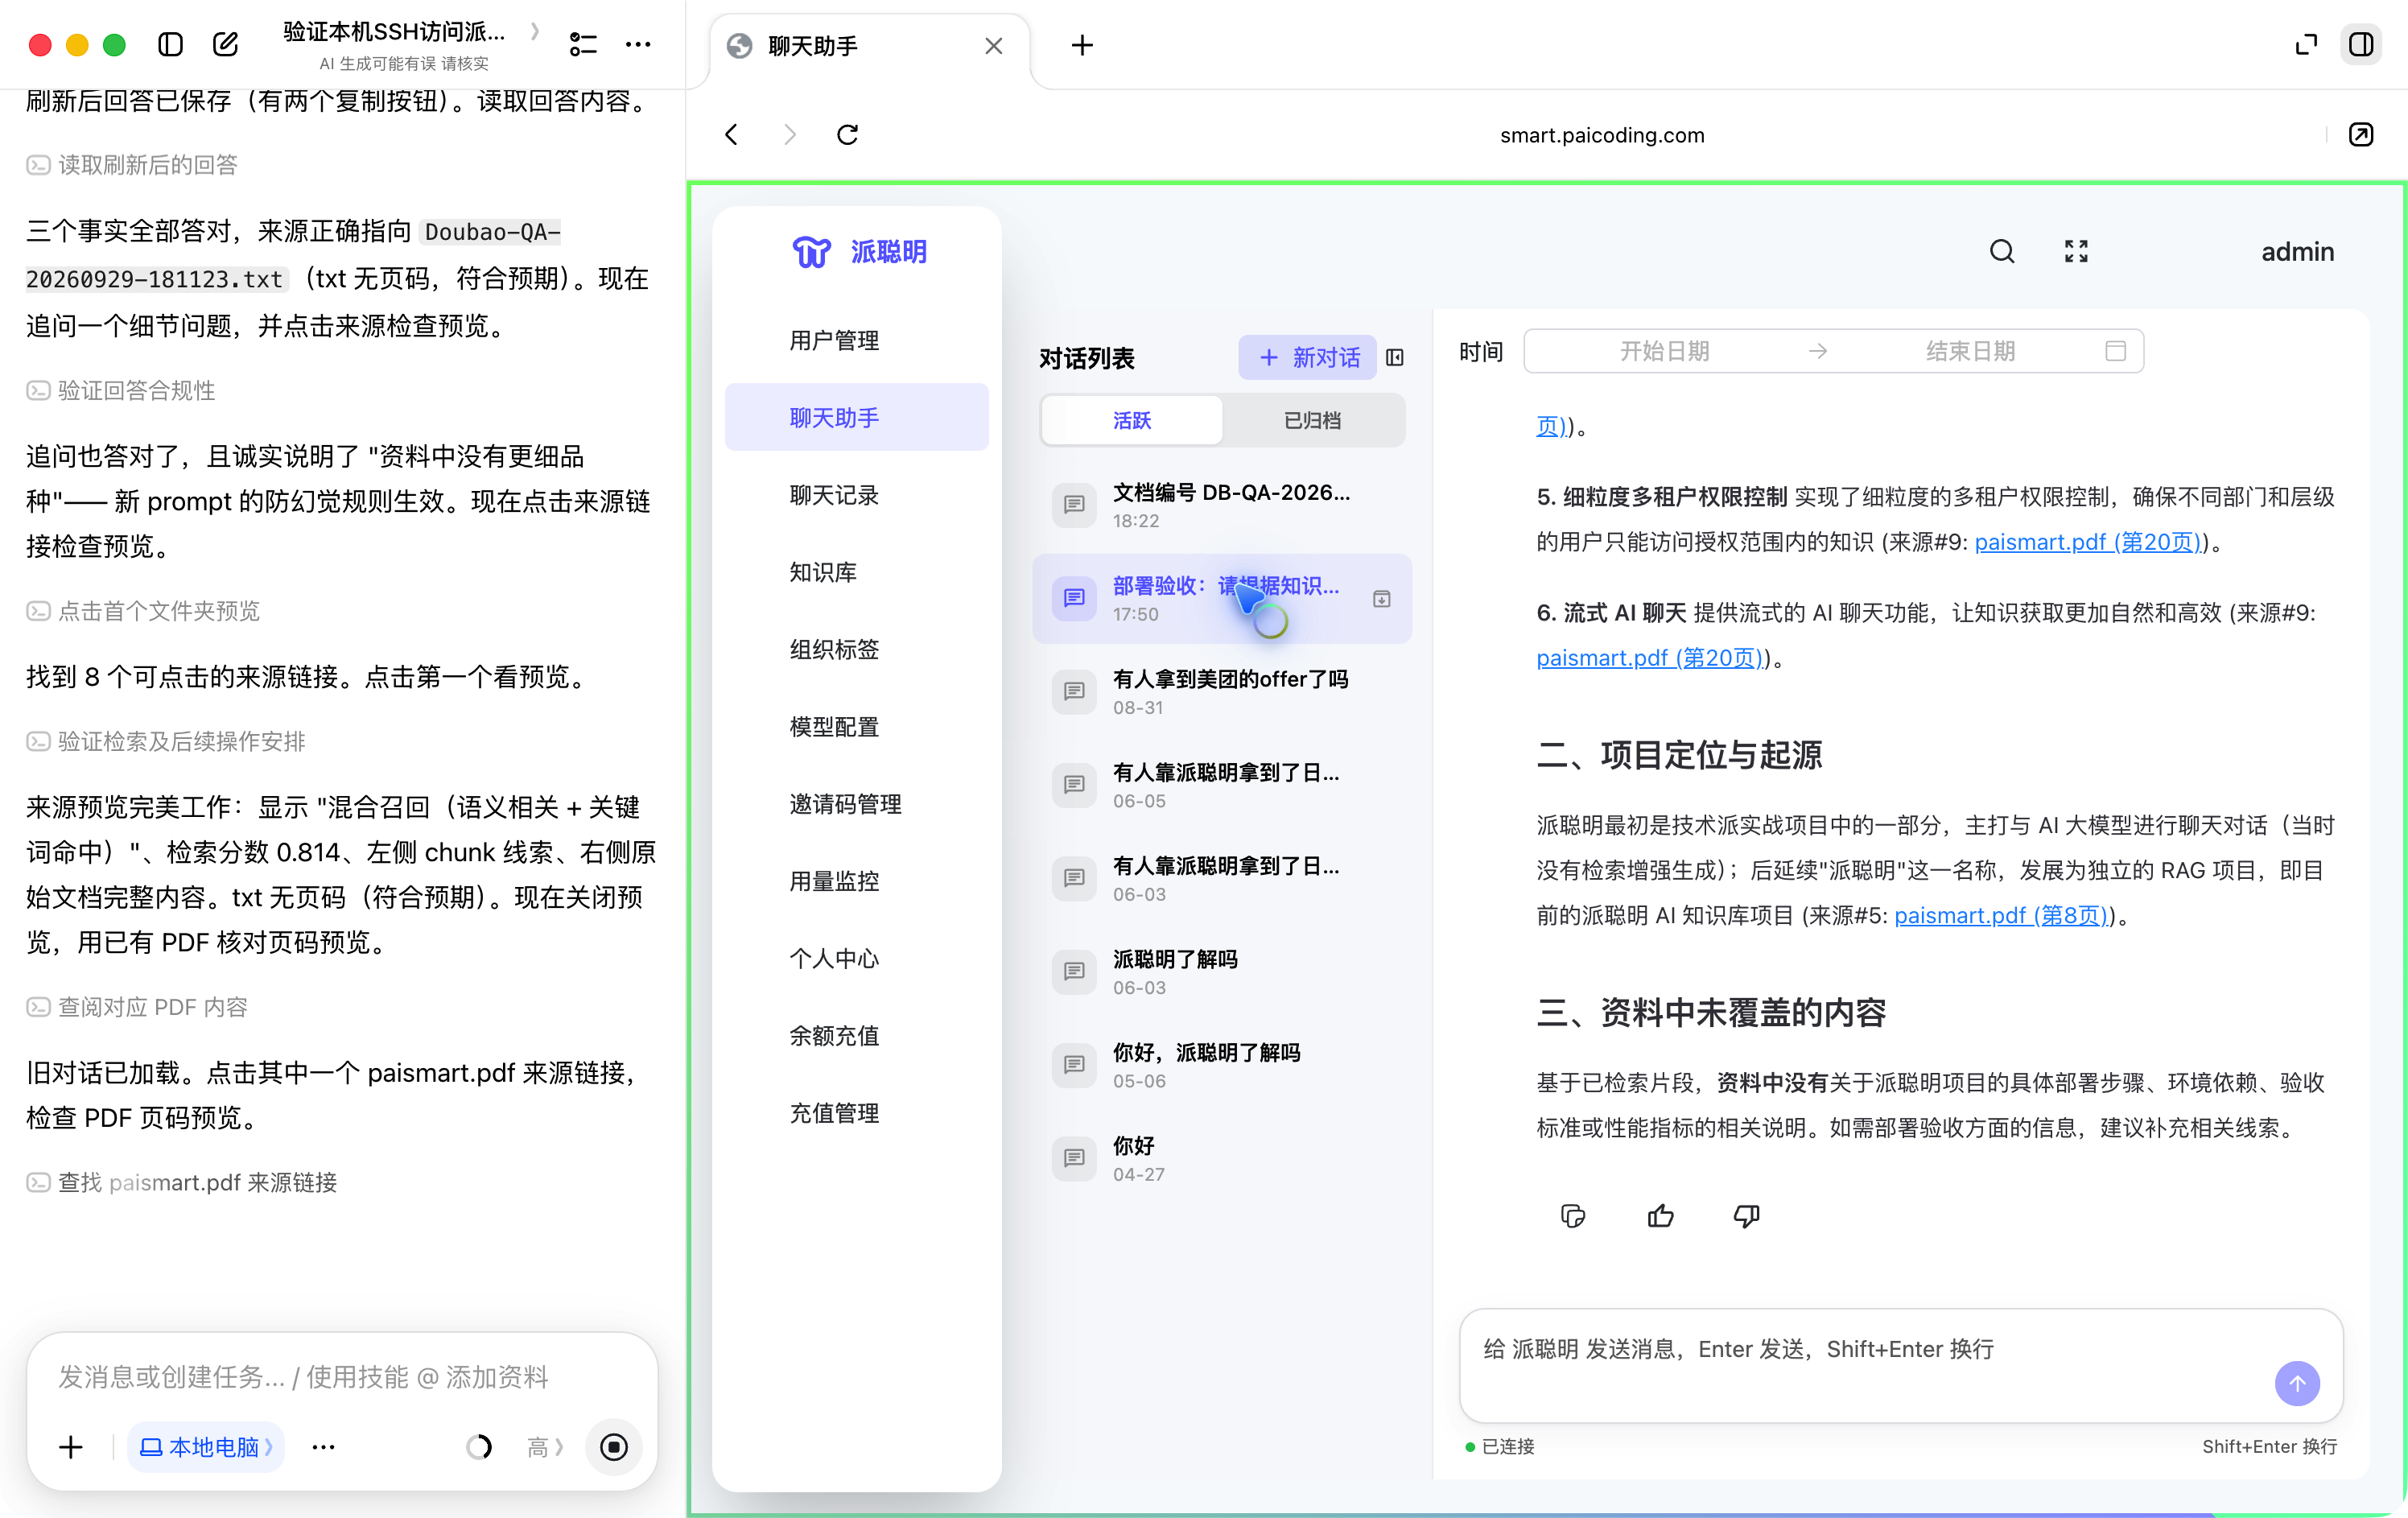The height and width of the screenshot is (1518, 2408).
Task: Start a 新对话
Action: (x=1308, y=357)
